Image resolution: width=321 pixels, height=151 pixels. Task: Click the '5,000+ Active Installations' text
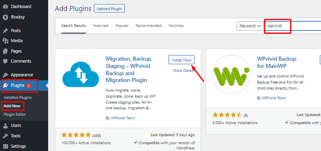[235, 123]
